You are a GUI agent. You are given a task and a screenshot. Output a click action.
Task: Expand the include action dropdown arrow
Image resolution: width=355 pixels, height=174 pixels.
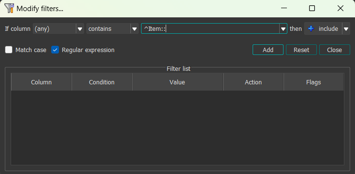(x=346, y=29)
